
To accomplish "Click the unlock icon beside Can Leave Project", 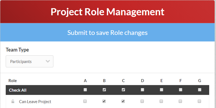I will pyautogui.click(x=13, y=101).
